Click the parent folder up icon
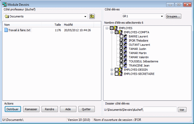 pos(92,16)
